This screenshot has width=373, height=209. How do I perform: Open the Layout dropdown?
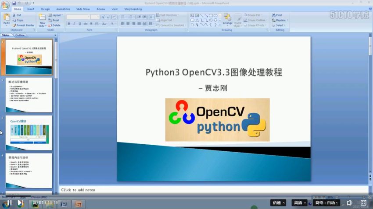click(56, 15)
